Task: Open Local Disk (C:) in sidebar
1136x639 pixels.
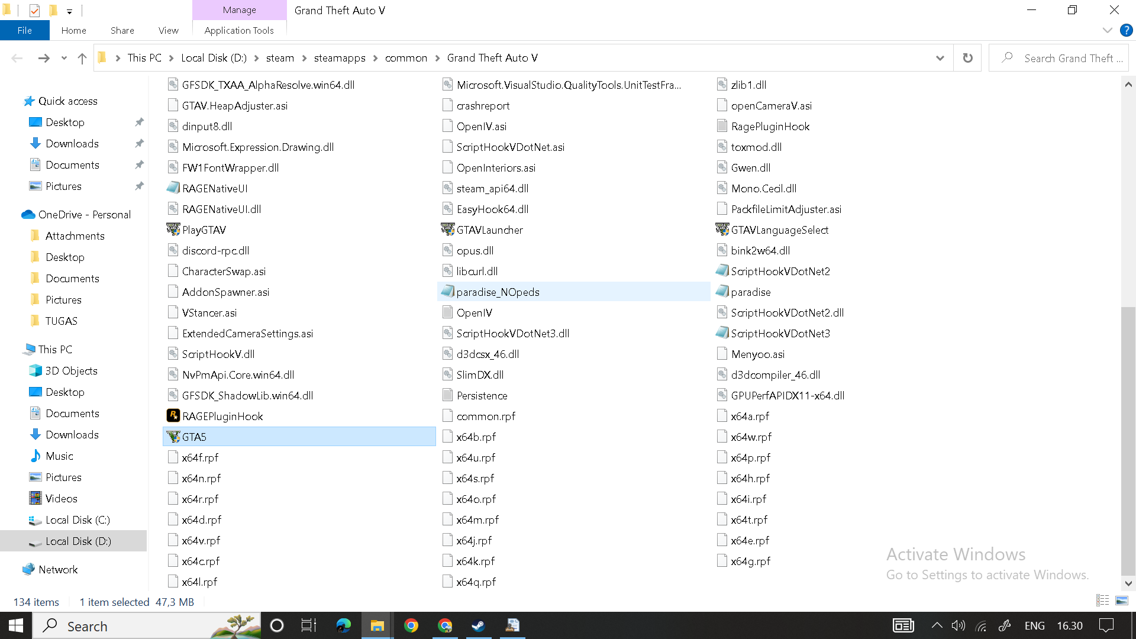Action: [78, 520]
